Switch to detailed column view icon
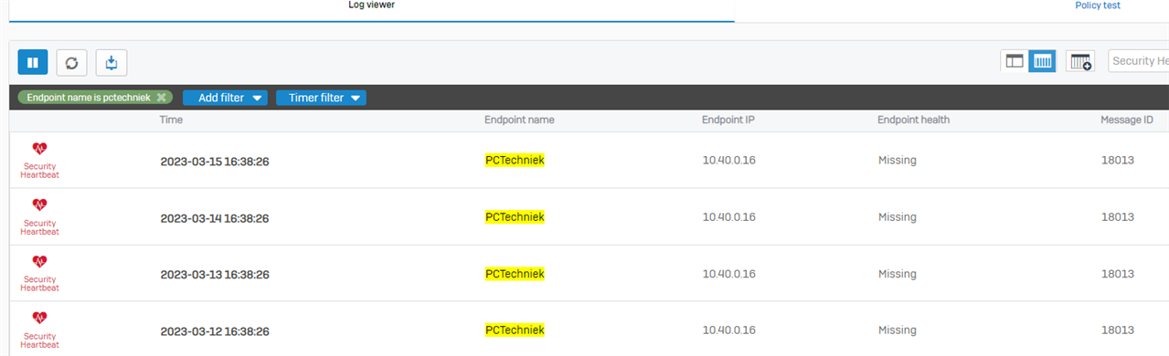The image size is (1169, 356). [x=1043, y=61]
